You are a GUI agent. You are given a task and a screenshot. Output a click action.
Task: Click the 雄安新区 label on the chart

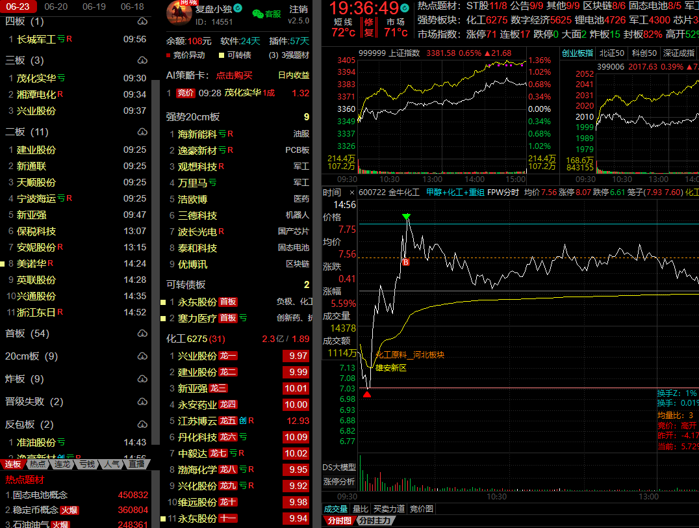pyautogui.click(x=390, y=368)
